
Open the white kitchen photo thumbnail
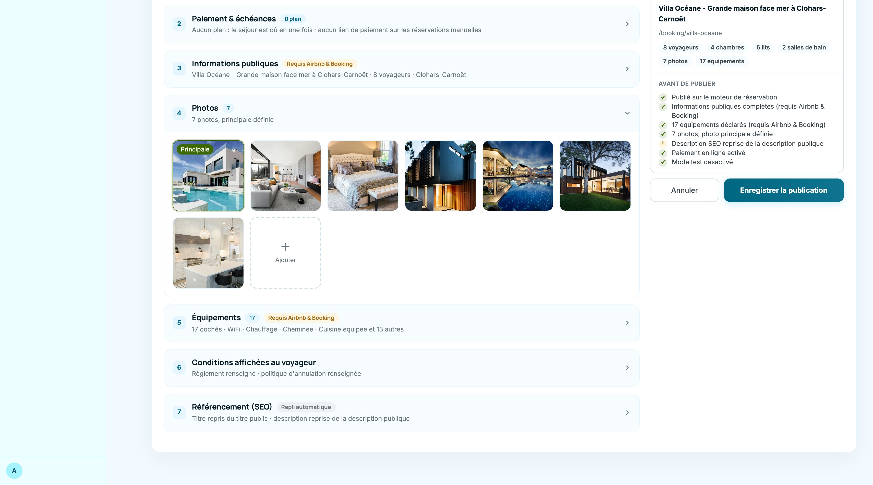coord(208,253)
